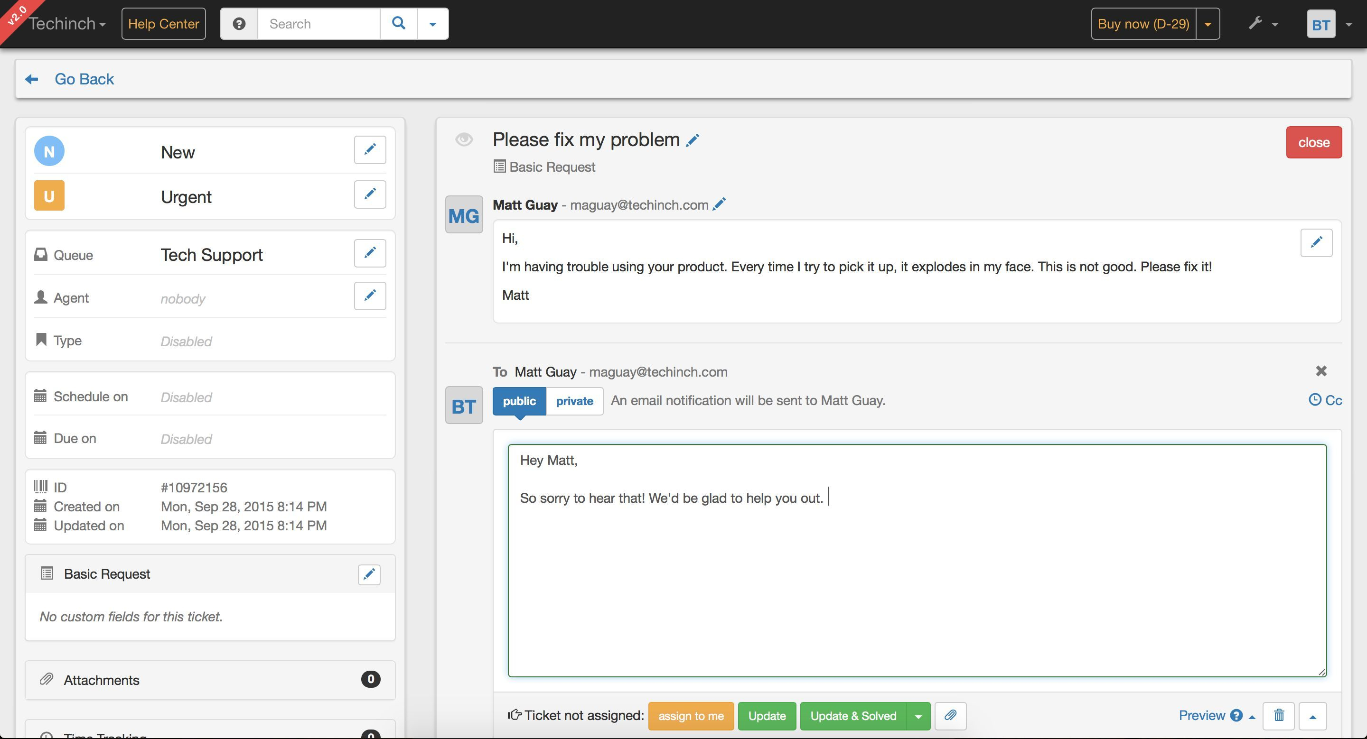Edit Matt Guay's message content
Viewport: 1367px width, 739px height.
(1316, 243)
